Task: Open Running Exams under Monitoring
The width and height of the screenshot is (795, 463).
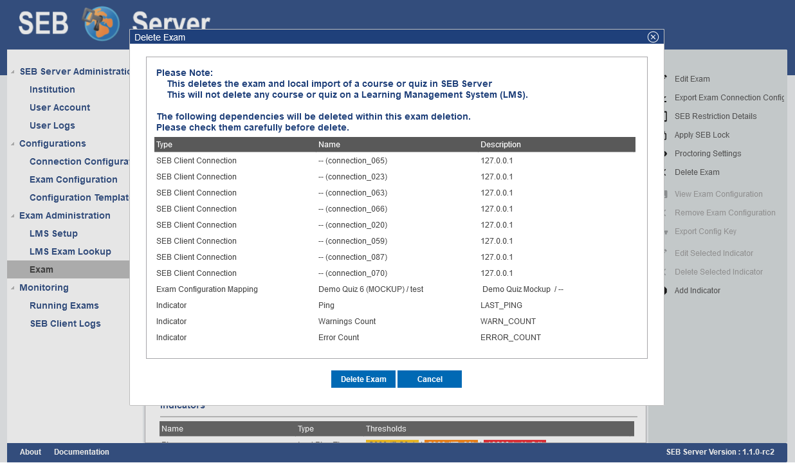Action: (x=64, y=306)
